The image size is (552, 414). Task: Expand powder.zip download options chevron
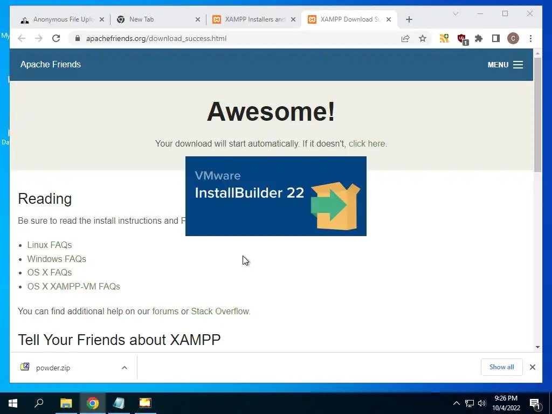125,368
